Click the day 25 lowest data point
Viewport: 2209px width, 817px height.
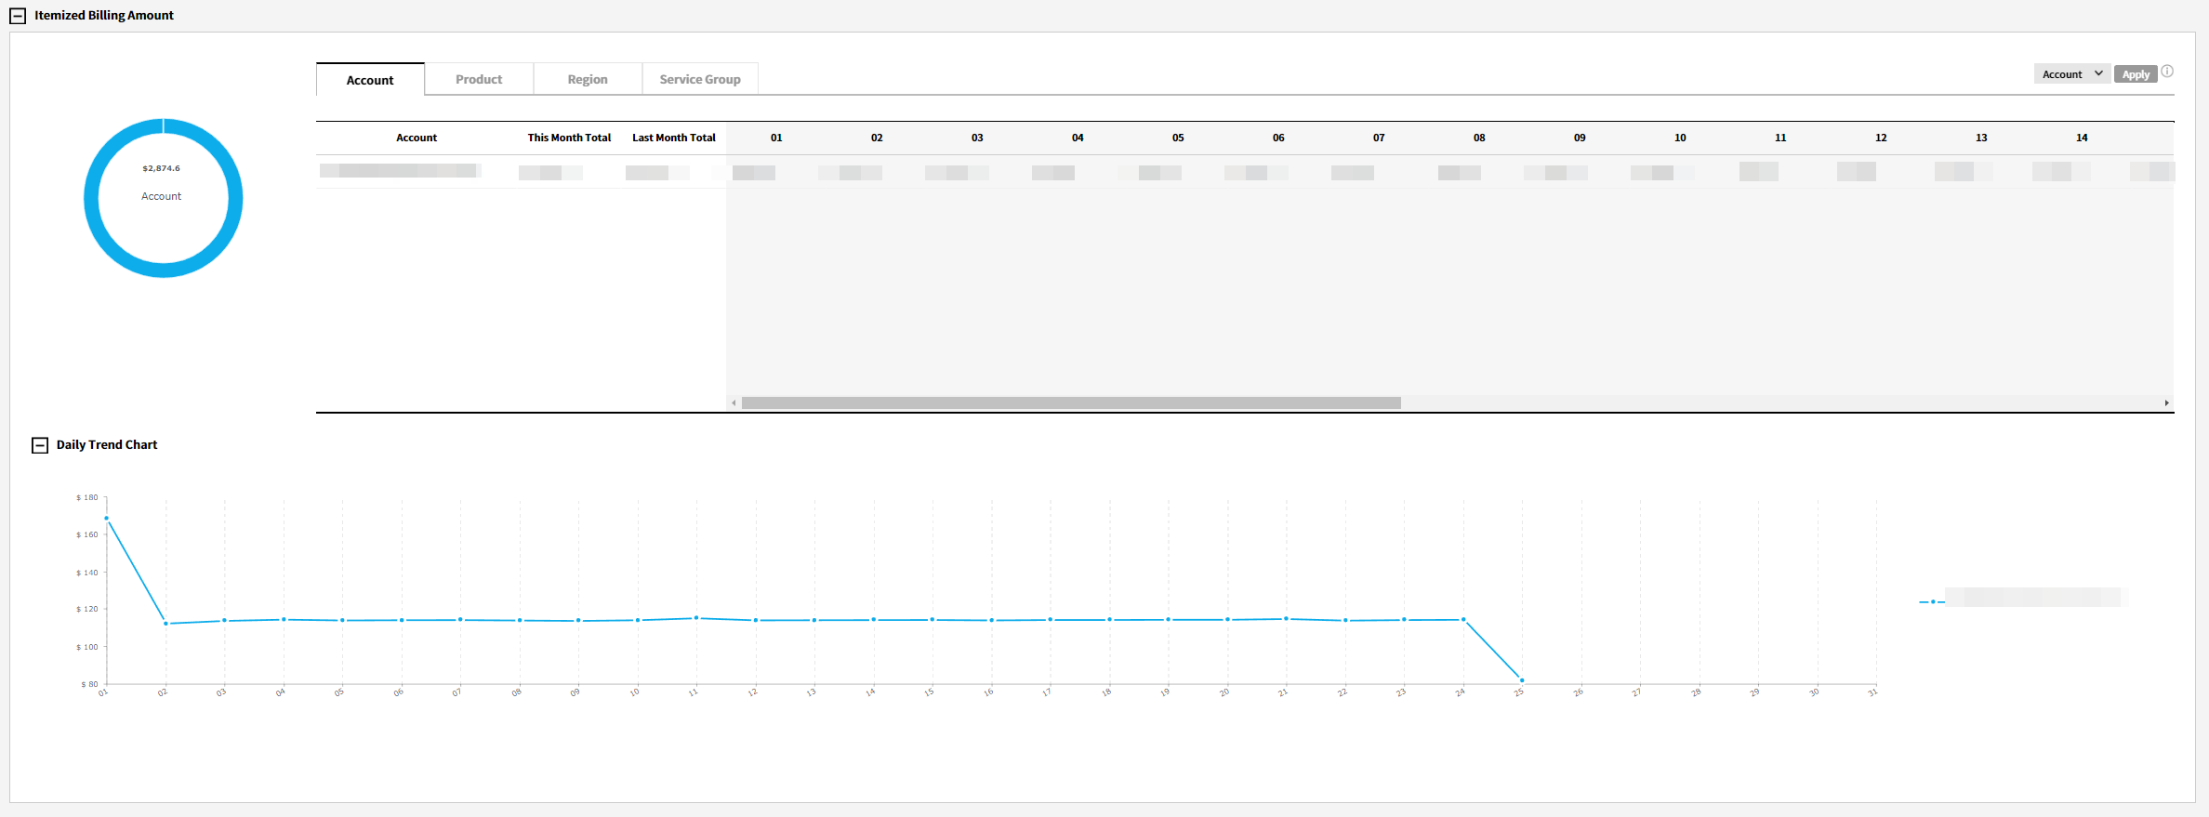(x=1521, y=680)
